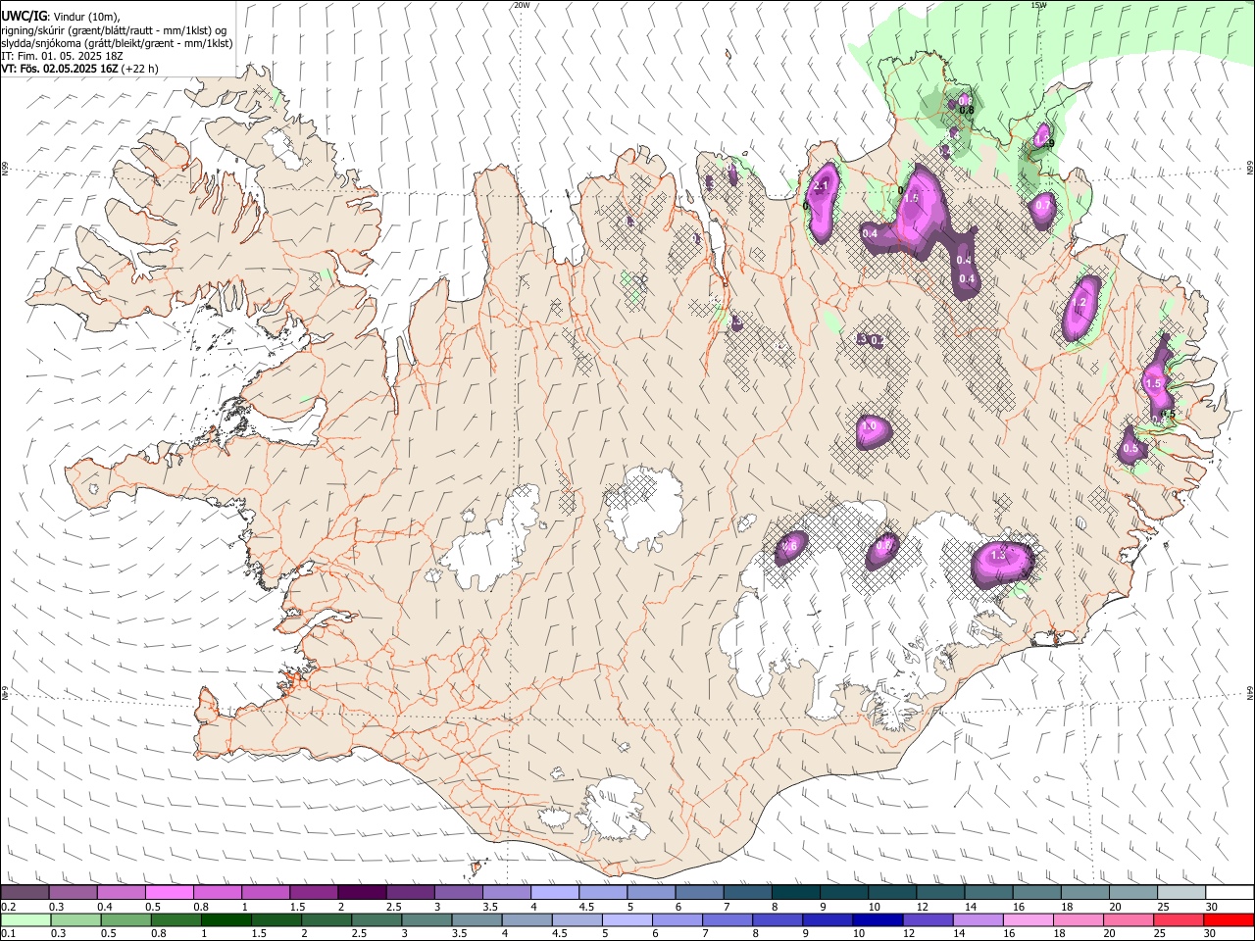The height and width of the screenshot is (941, 1255).
Task: Select the darkest green lower legend swatch
Action: [226, 920]
